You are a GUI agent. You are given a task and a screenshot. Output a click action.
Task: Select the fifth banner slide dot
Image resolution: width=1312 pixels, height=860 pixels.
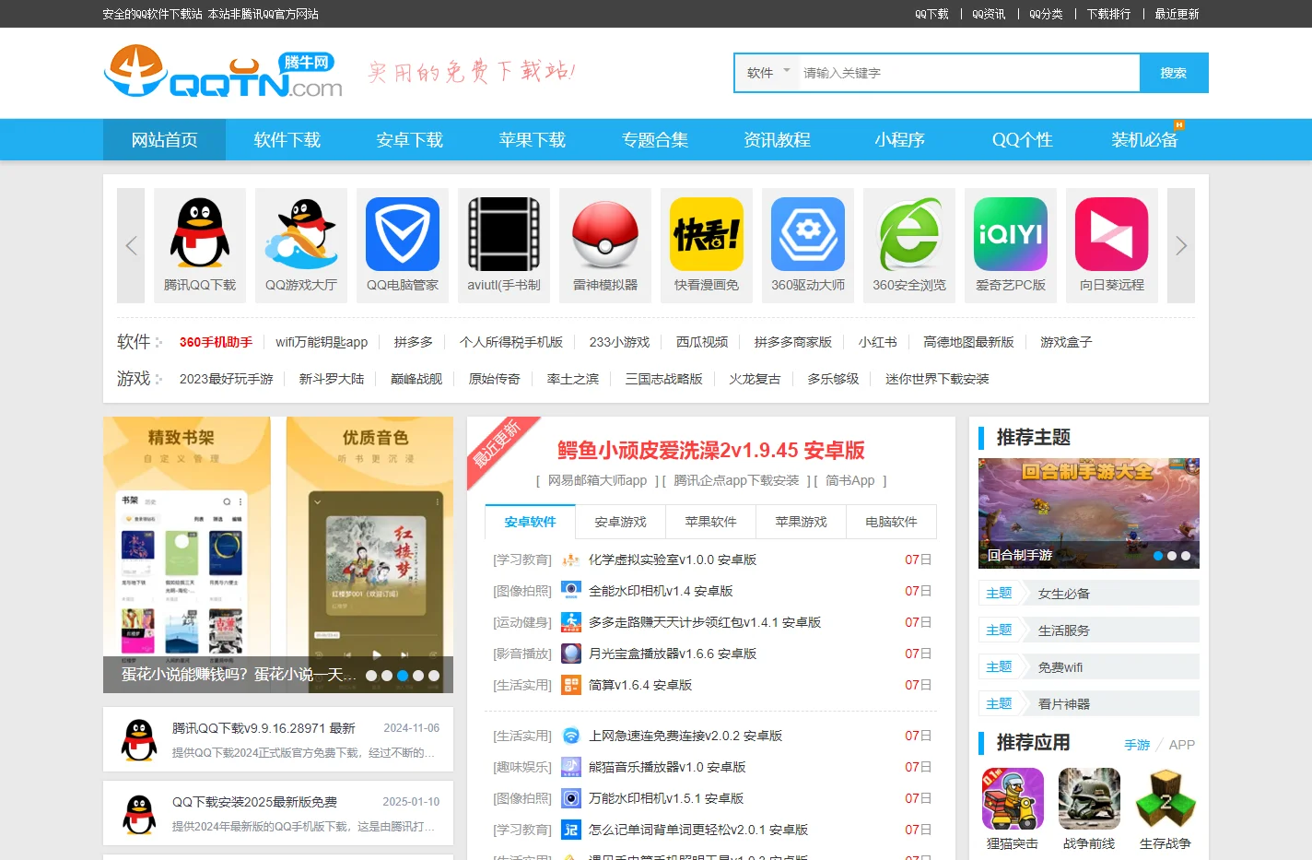point(434,676)
